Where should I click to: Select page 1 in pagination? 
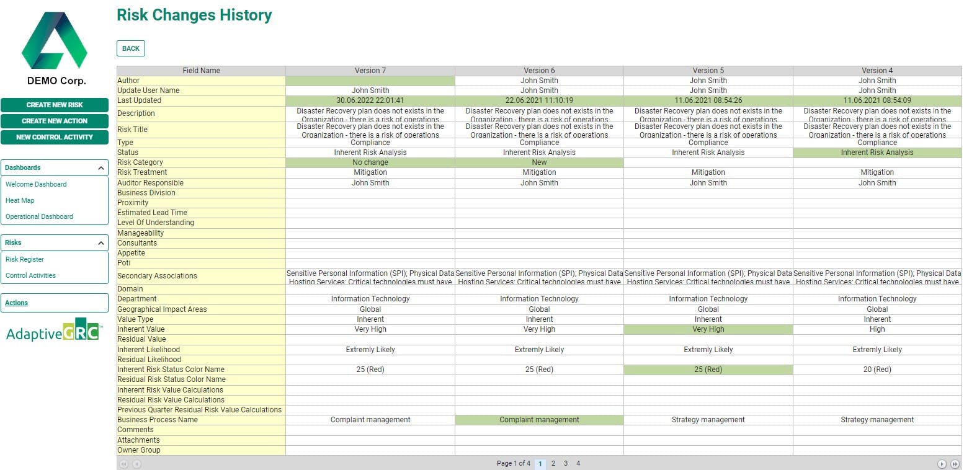pos(540,464)
